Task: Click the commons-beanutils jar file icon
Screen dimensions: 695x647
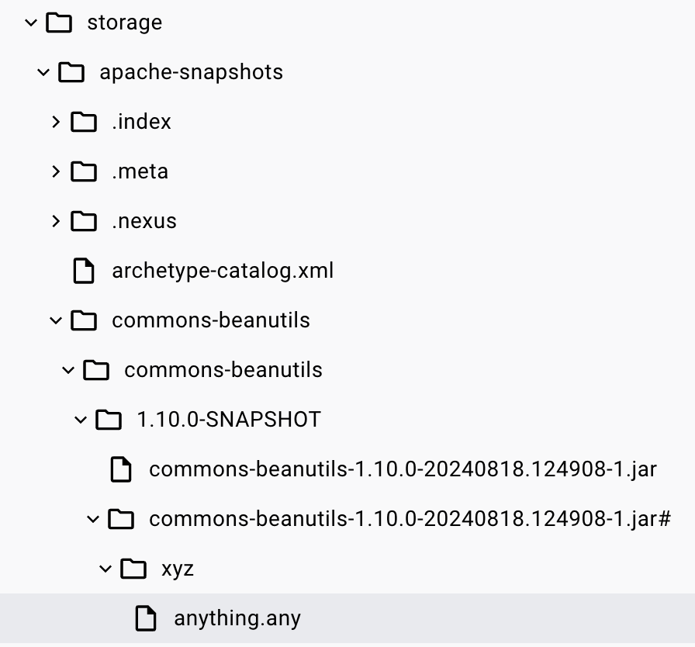Action: point(121,469)
